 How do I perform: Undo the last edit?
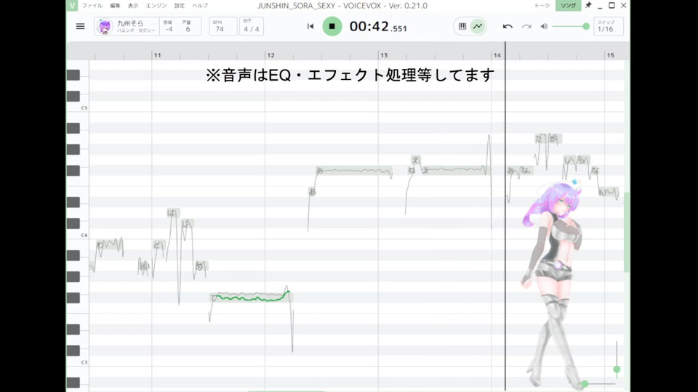(x=508, y=27)
